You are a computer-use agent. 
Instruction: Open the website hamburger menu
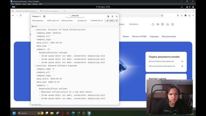(x=173, y=24)
